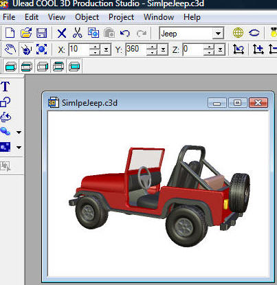Image resolution: width=277 pixels, height=285 pixels.
Task: Select the Move Object hand tool
Action: 10,49
